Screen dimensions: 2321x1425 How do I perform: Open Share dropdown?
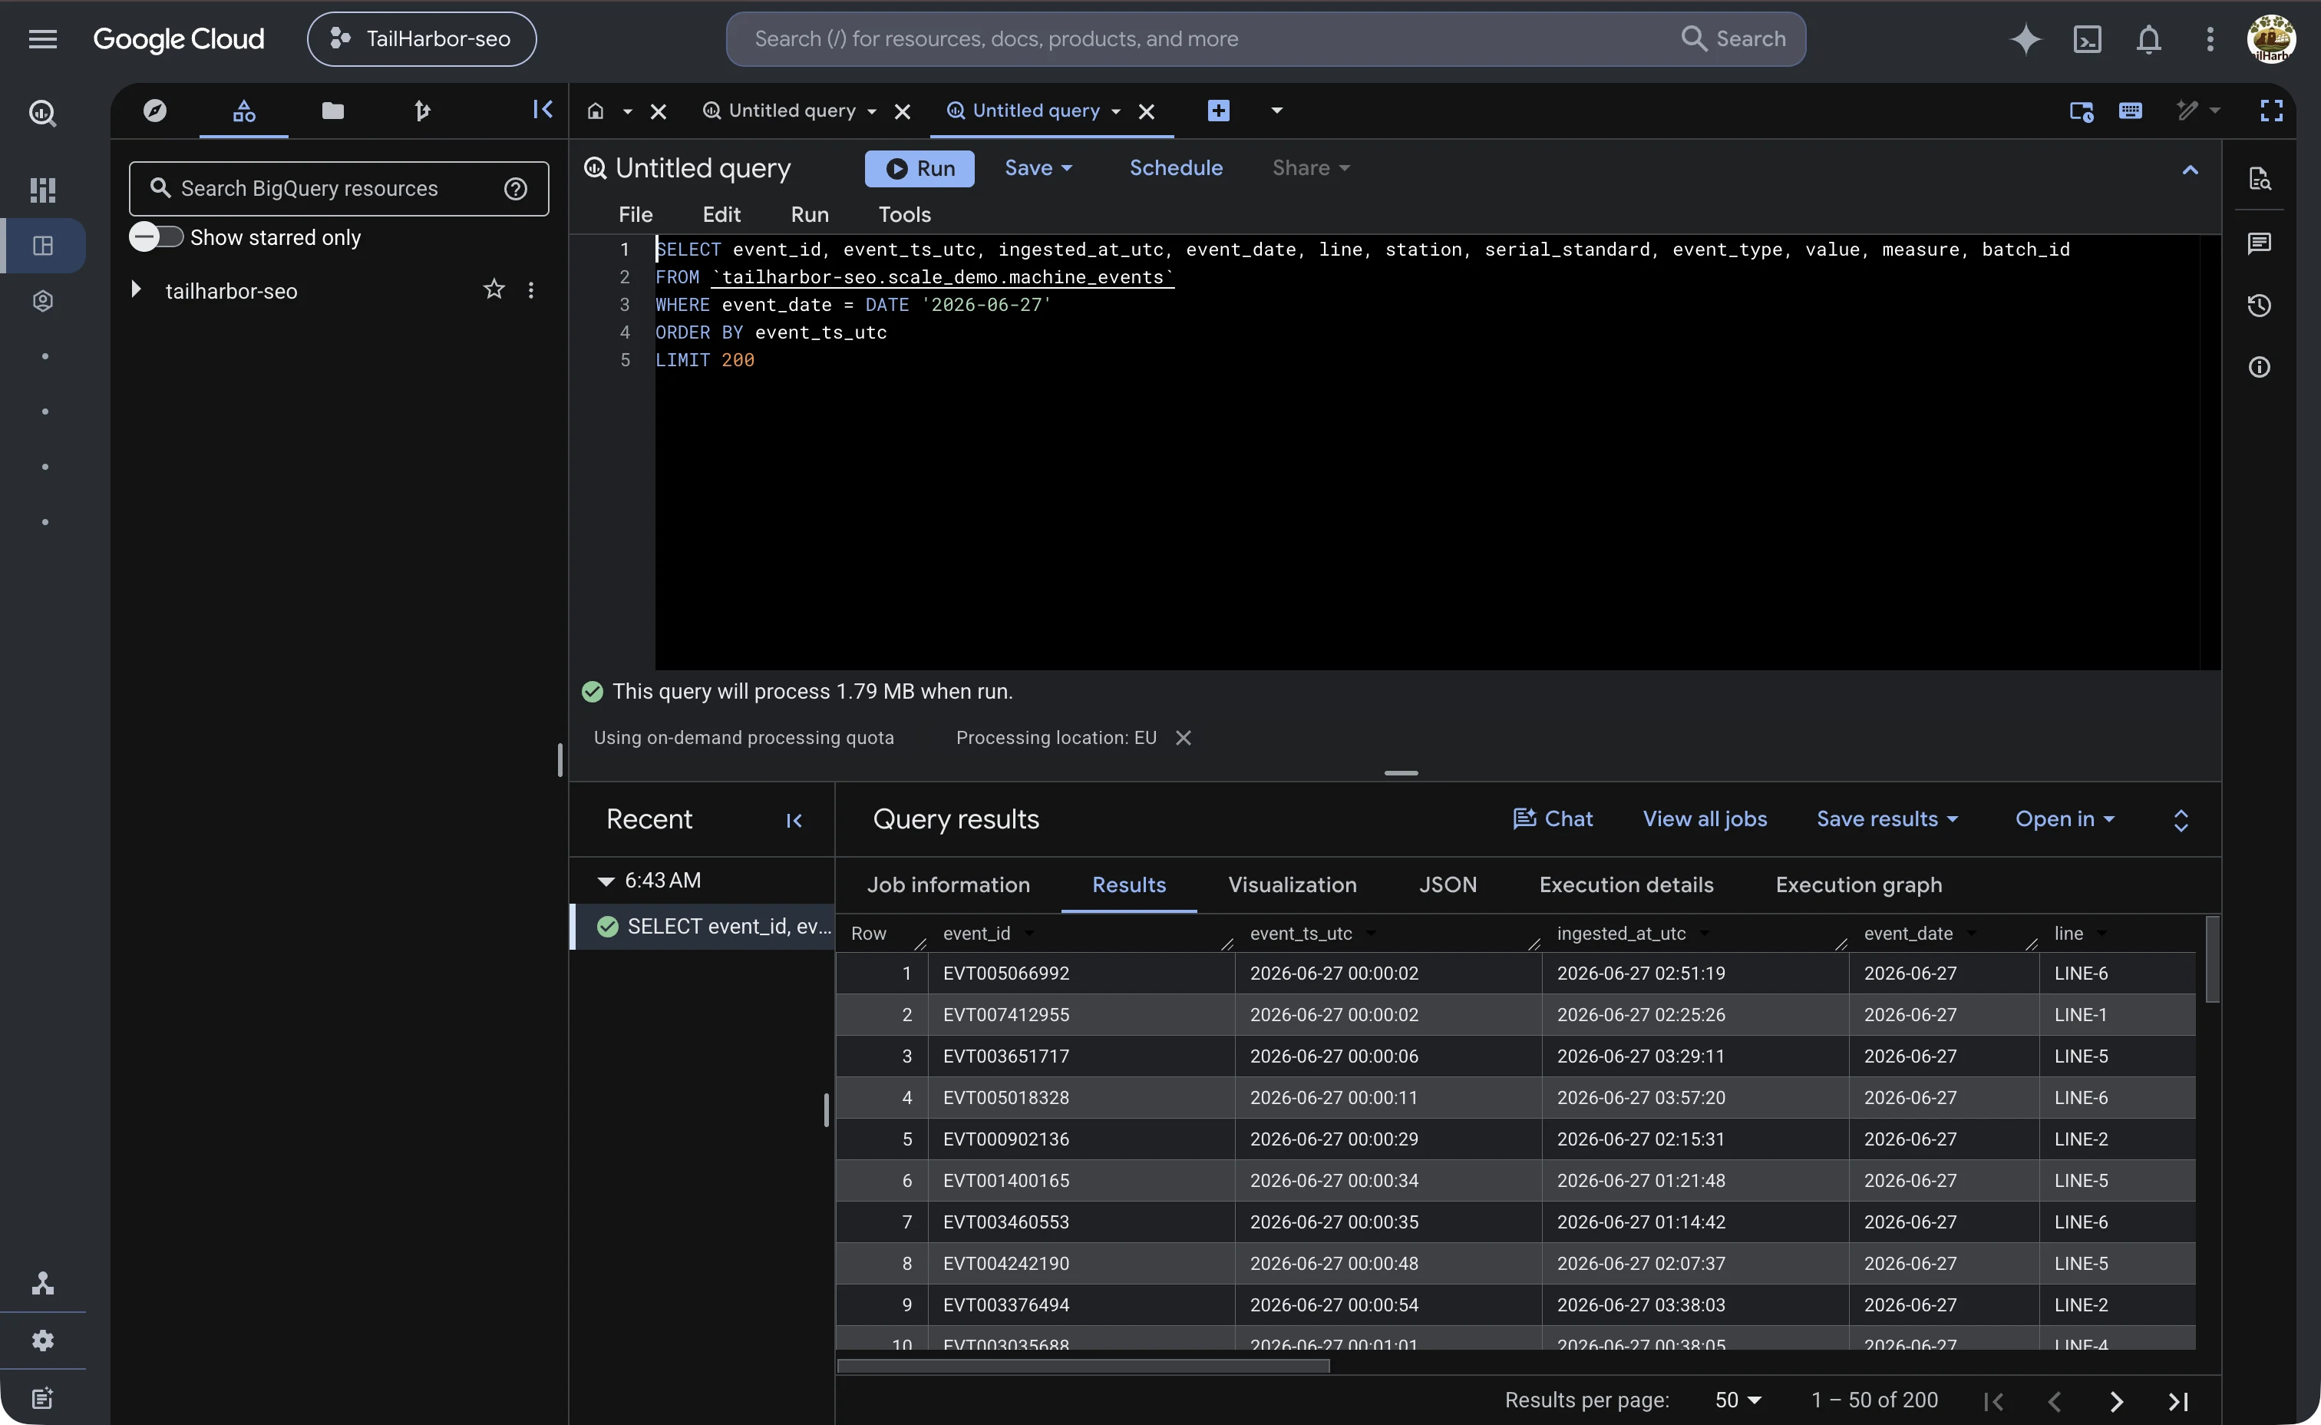coord(1311,167)
